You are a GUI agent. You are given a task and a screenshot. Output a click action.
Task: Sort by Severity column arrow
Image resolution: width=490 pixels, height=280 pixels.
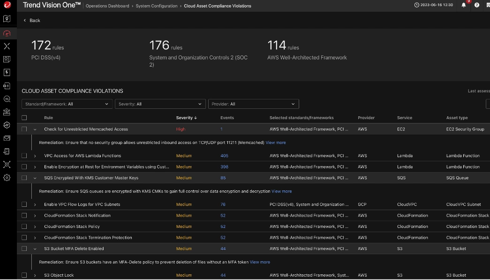196,118
